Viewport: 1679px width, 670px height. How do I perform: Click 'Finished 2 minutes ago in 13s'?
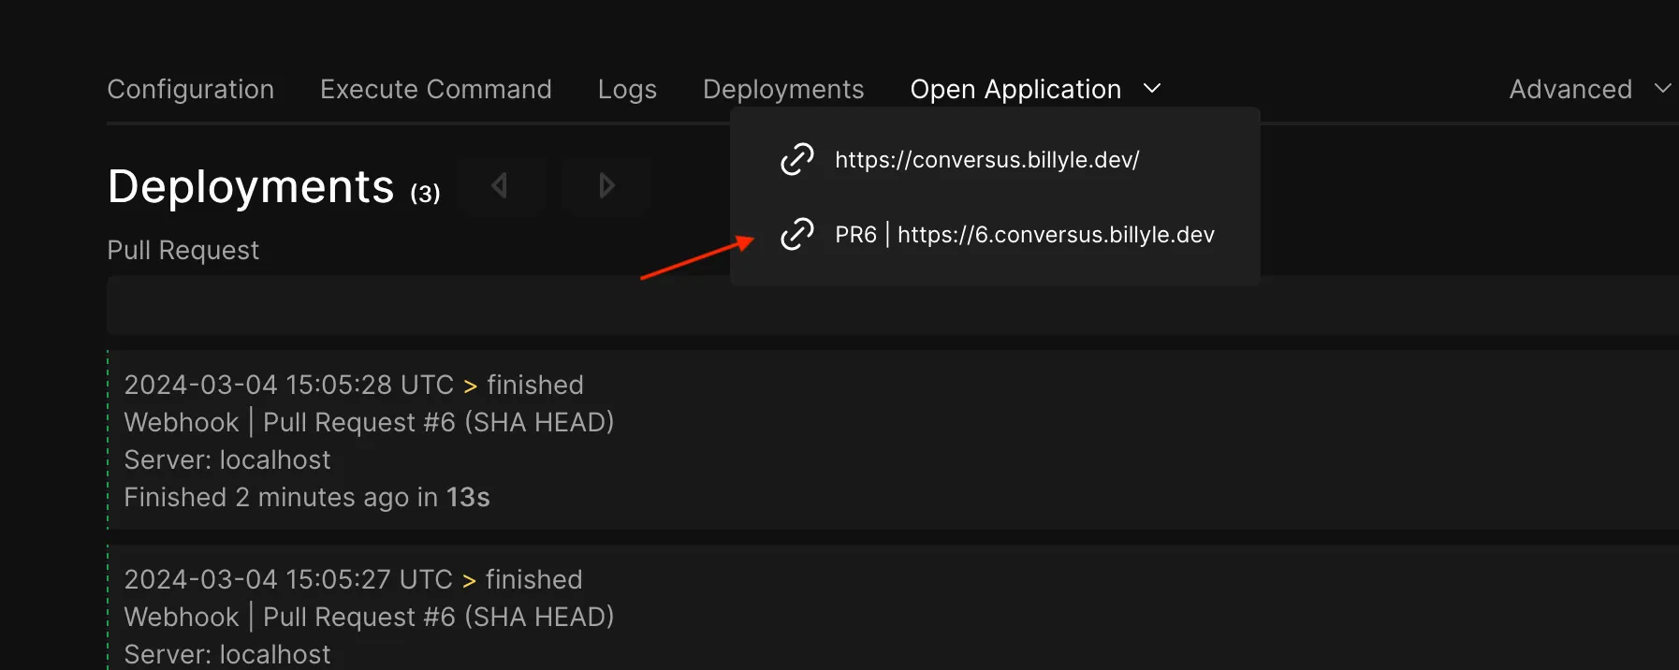tap(307, 497)
